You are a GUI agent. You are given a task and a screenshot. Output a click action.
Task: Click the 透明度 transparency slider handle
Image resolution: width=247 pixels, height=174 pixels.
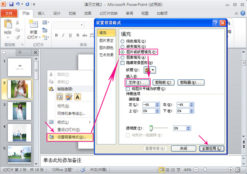point(151,128)
